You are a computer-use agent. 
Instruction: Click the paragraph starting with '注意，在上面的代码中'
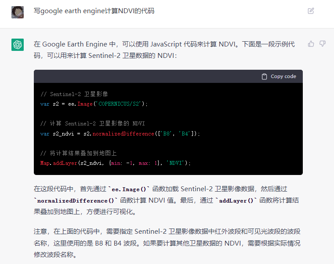pos(167,243)
